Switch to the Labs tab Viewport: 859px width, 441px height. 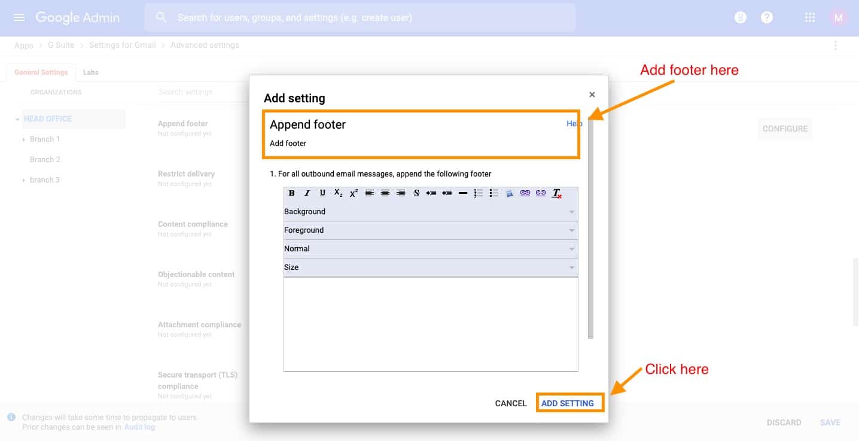(91, 72)
